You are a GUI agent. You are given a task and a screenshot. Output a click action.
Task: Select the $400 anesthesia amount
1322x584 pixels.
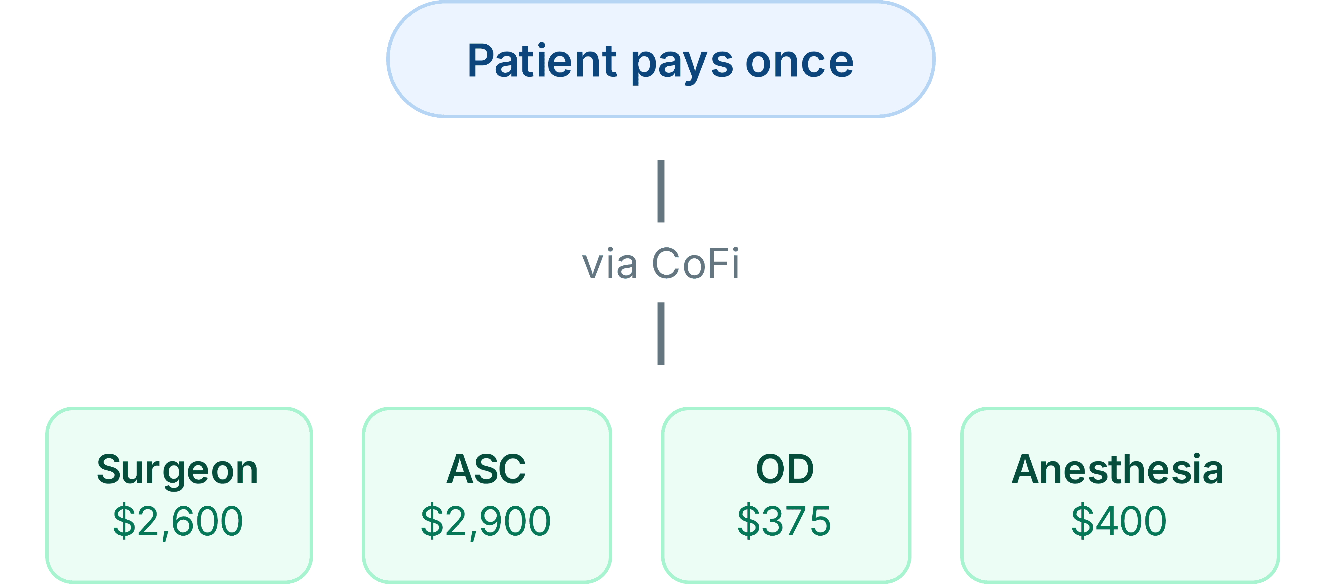pyautogui.click(x=1119, y=521)
